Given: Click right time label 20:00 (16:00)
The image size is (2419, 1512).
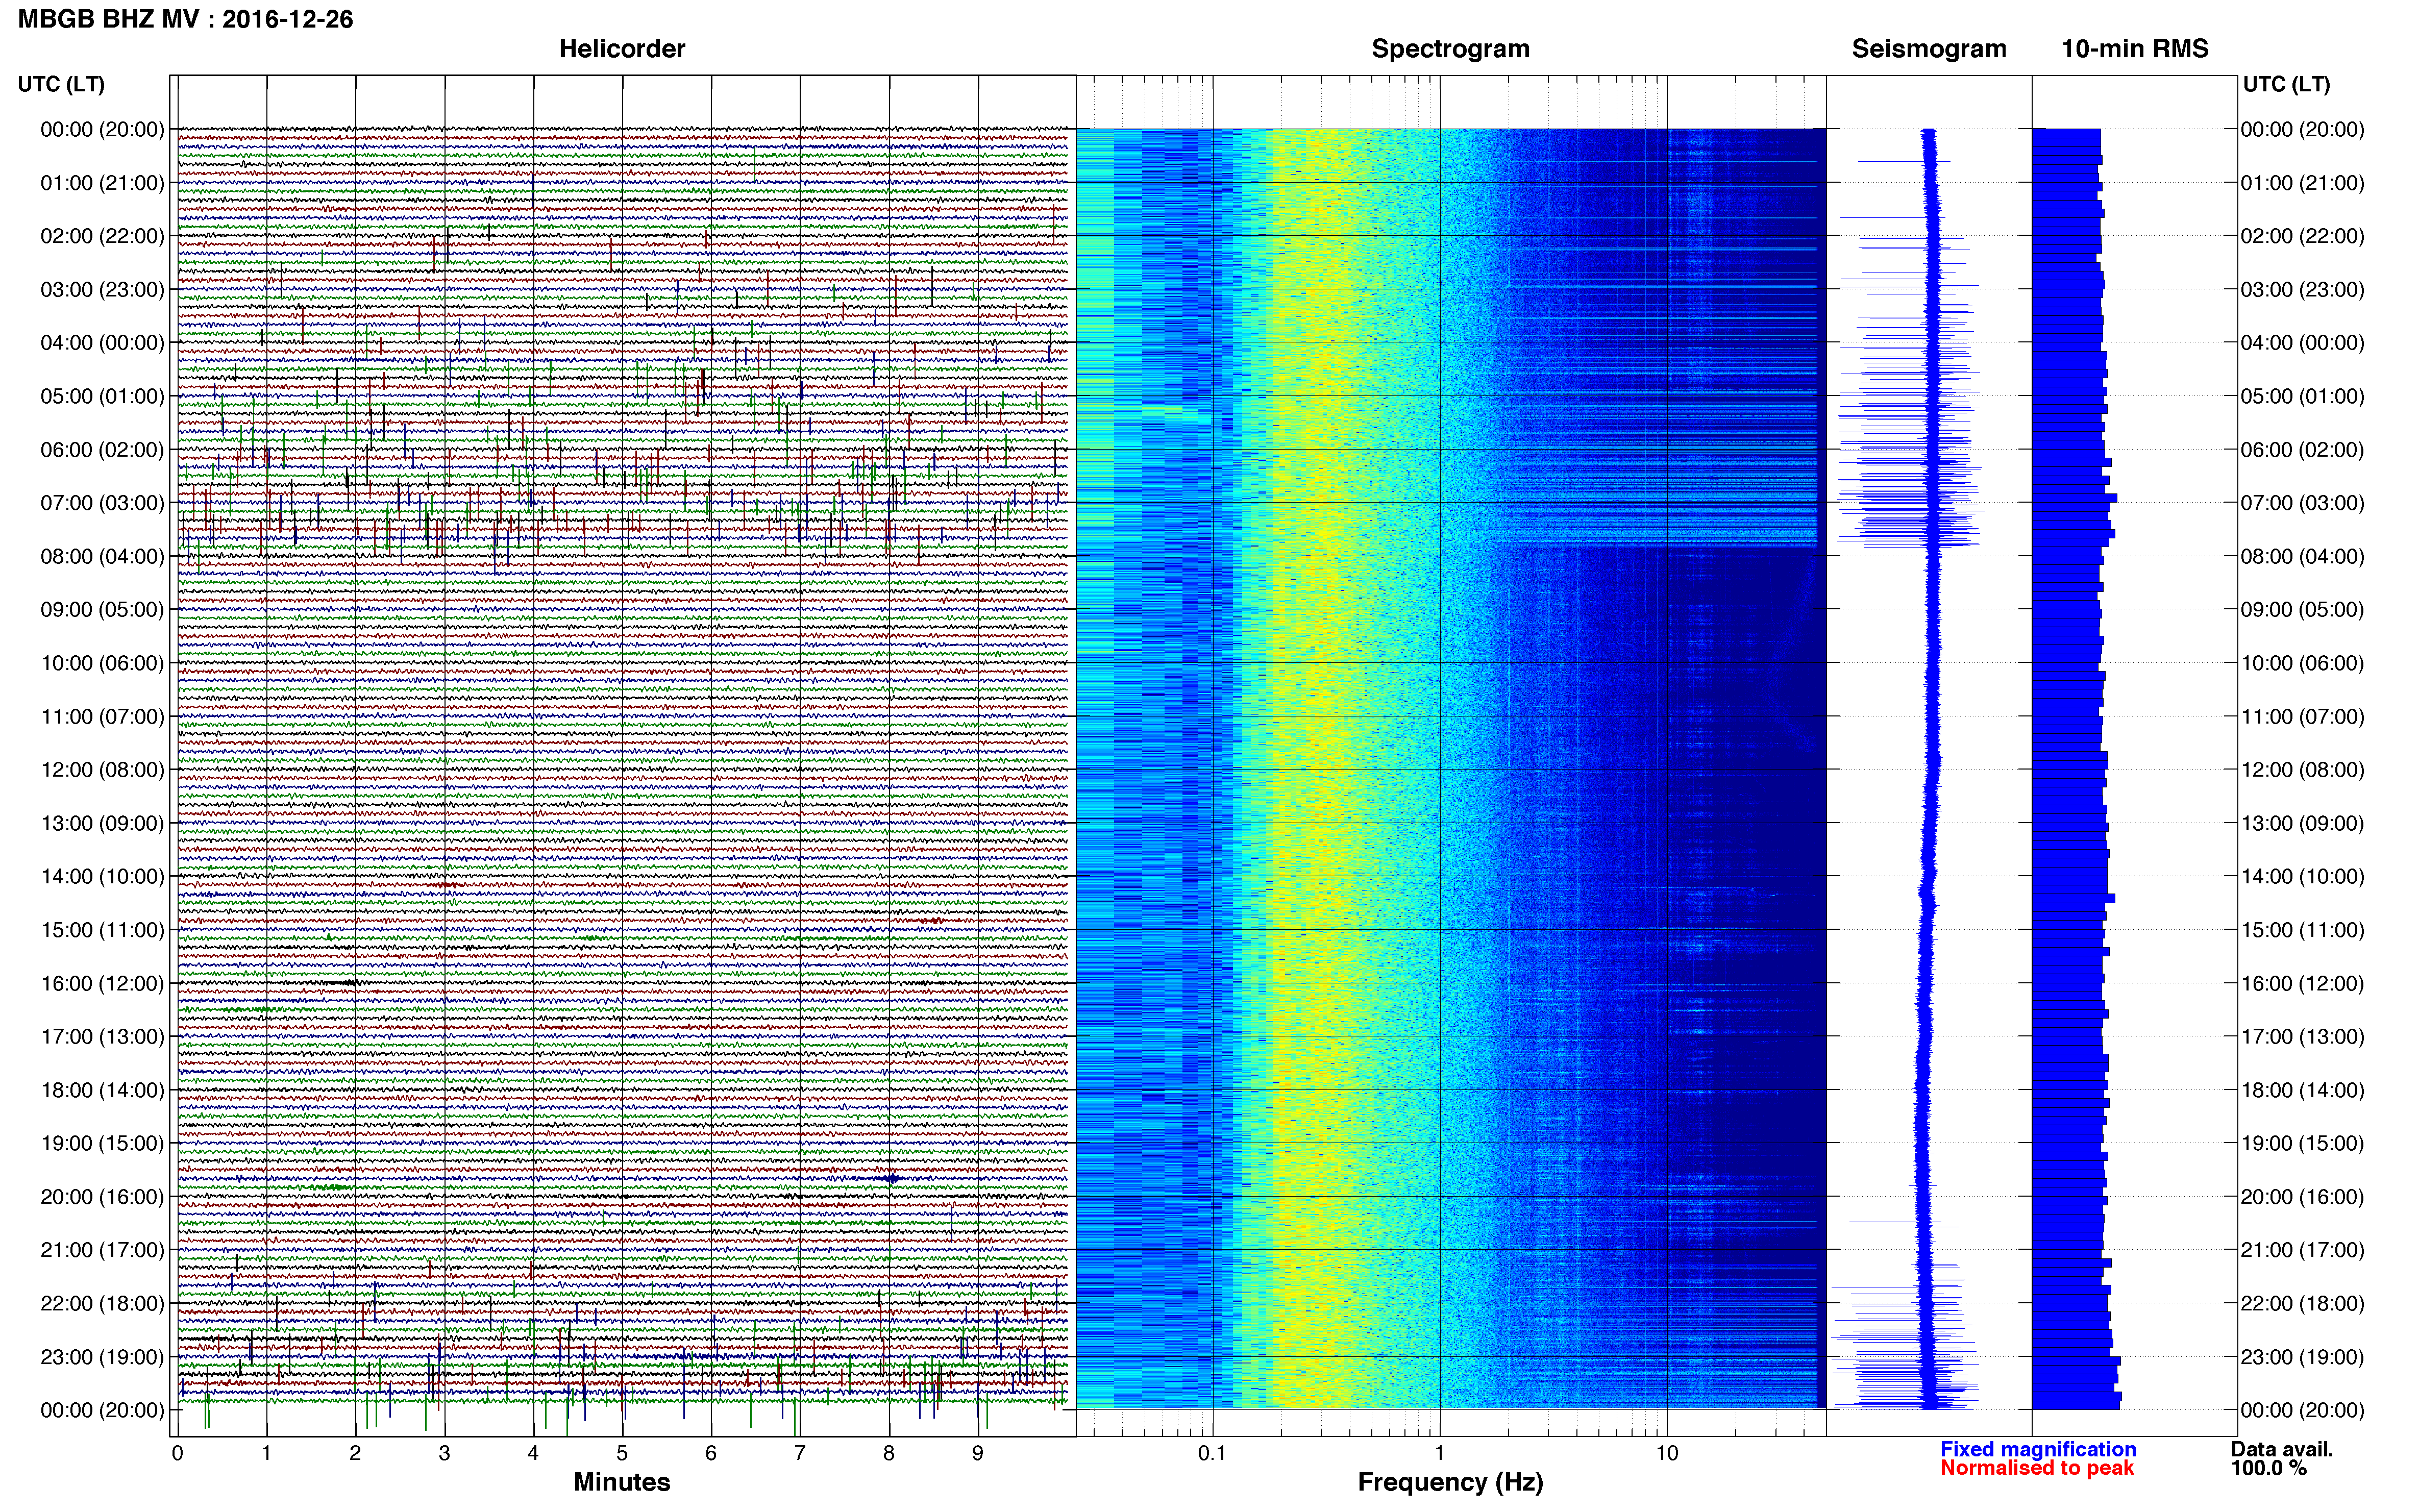Looking at the screenshot, I should [2302, 1197].
